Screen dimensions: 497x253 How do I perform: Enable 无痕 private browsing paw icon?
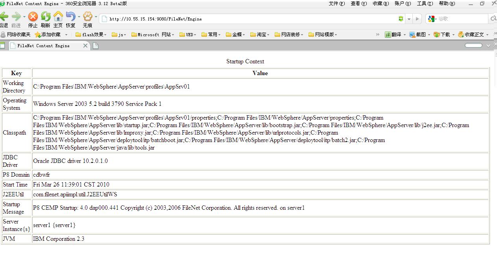coord(87,17)
